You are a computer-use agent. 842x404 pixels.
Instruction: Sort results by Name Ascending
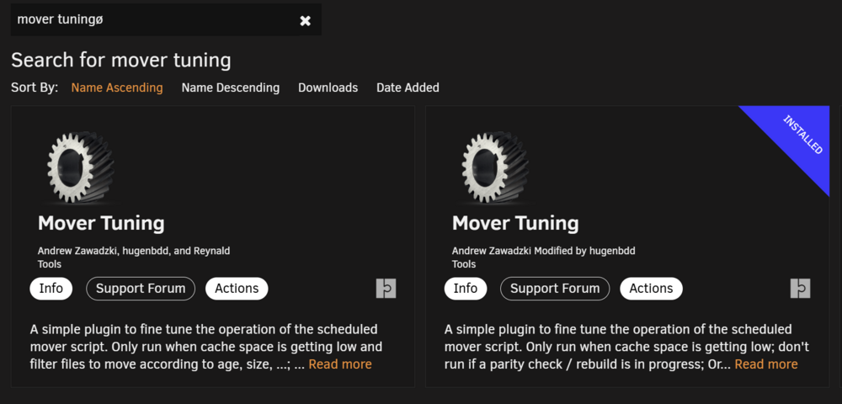117,88
